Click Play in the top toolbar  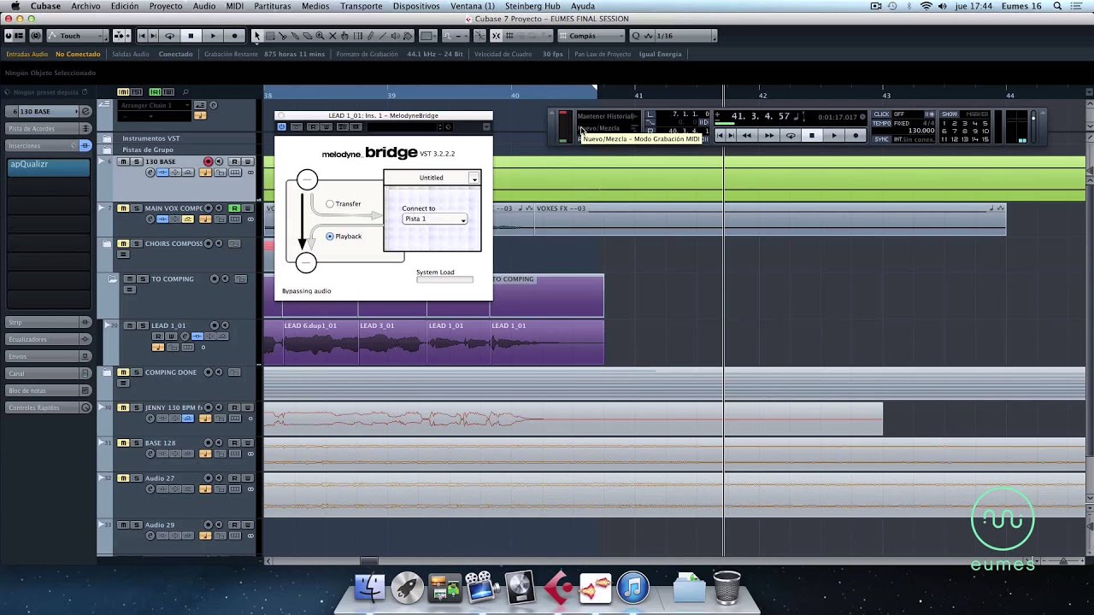(213, 36)
